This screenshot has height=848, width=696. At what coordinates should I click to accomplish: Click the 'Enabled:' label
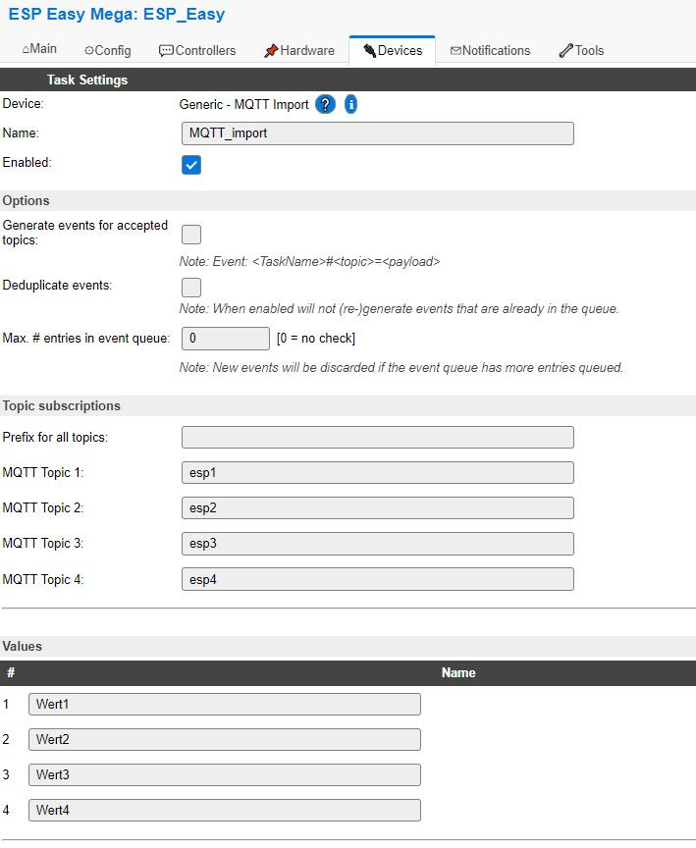click(x=27, y=162)
